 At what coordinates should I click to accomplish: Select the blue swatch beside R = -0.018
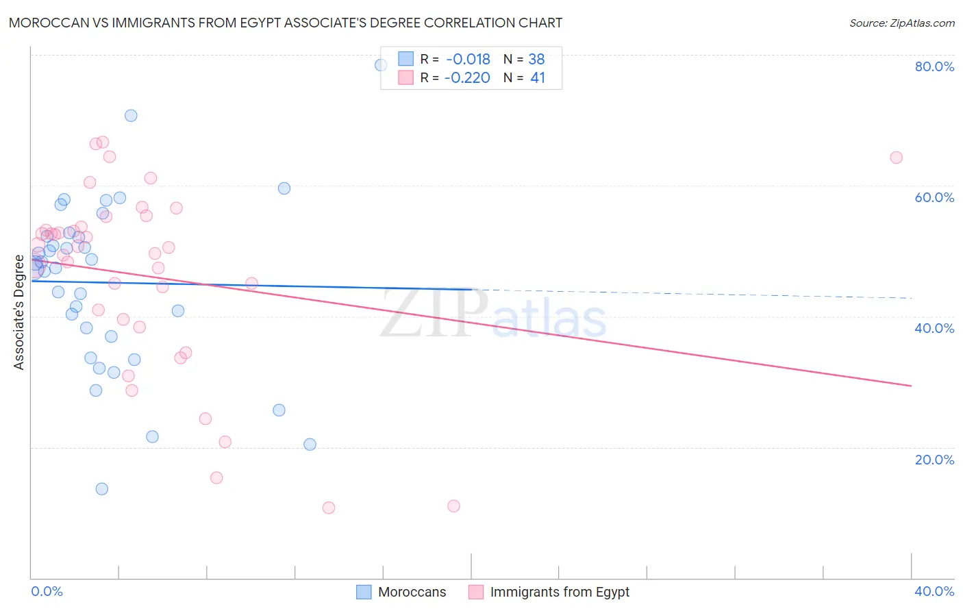[x=405, y=59]
